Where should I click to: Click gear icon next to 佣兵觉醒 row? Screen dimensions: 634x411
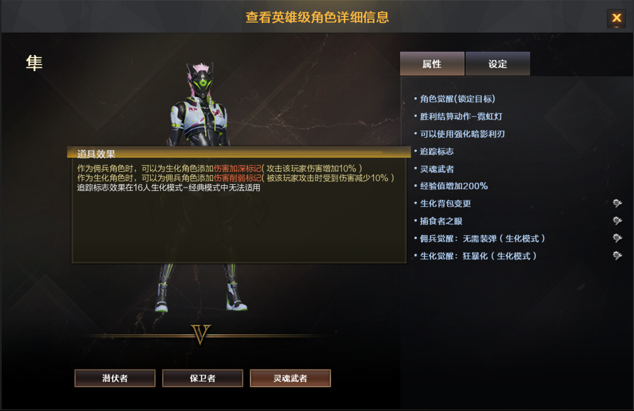[x=617, y=238]
